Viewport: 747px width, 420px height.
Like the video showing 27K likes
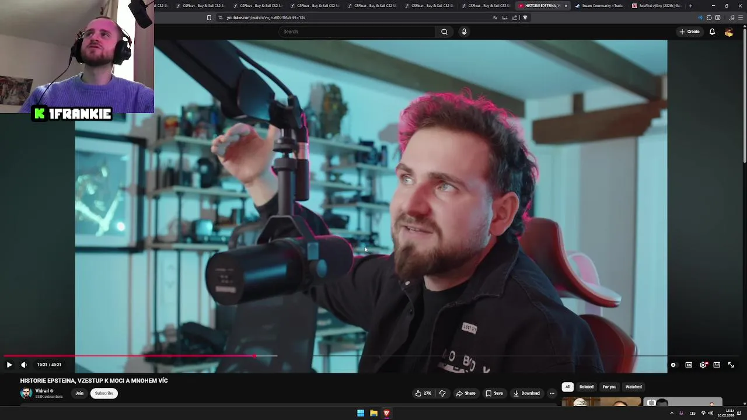[x=423, y=393]
